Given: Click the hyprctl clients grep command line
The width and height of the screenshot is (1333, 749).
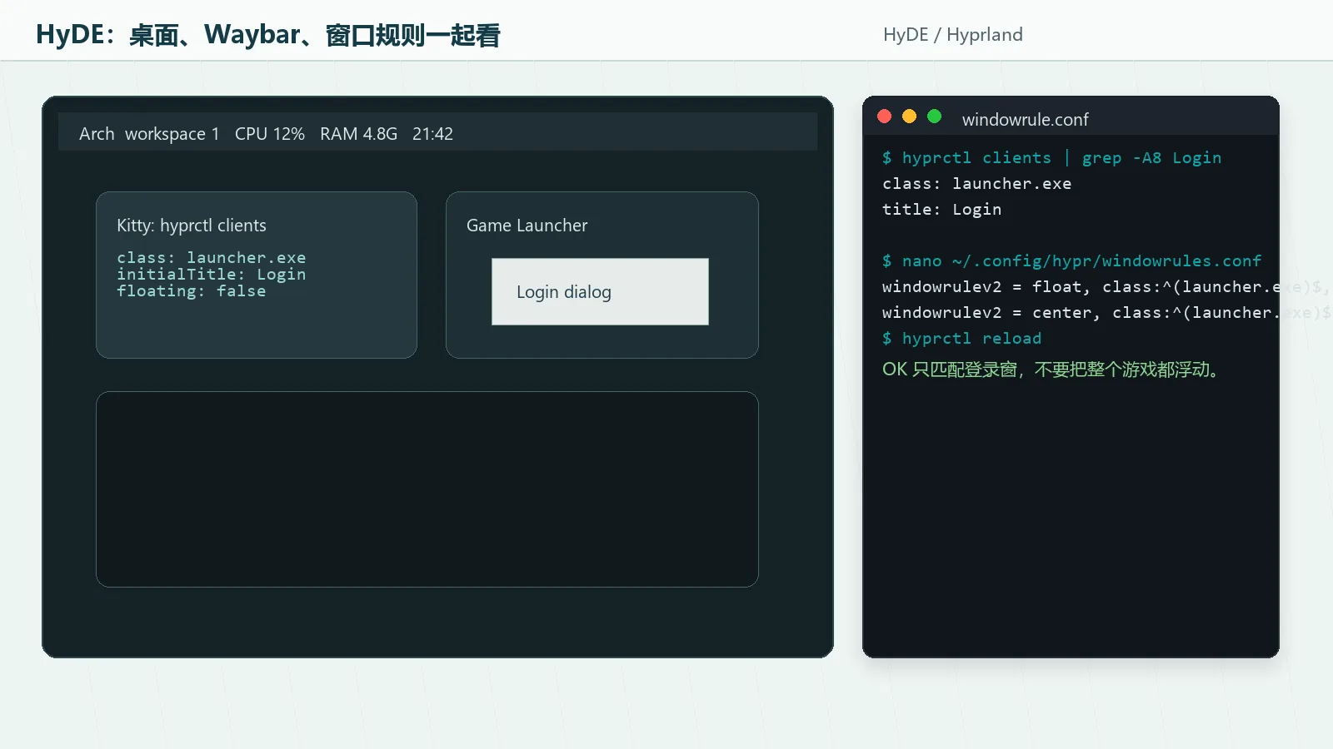Looking at the screenshot, I should pyautogui.click(x=1051, y=158).
